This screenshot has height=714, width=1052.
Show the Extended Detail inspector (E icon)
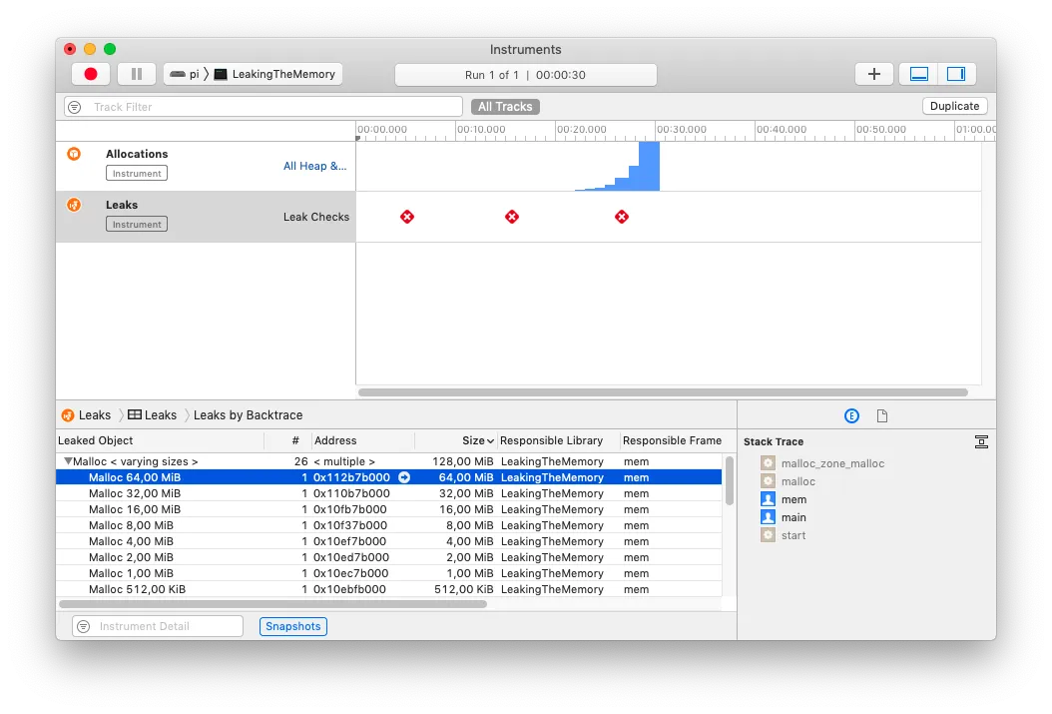pyautogui.click(x=851, y=416)
